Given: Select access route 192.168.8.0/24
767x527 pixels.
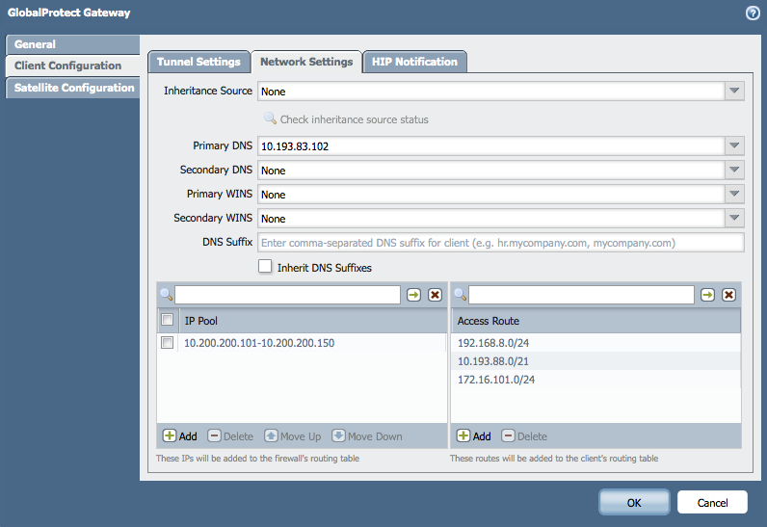Looking at the screenshot, I should [595, 343].
